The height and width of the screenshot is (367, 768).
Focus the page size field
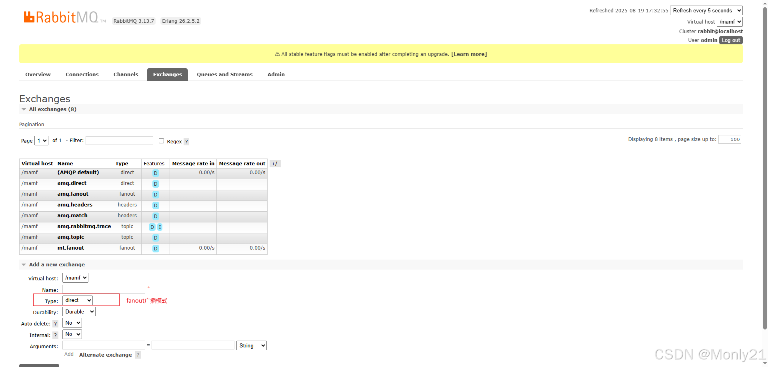pos(730,139)
